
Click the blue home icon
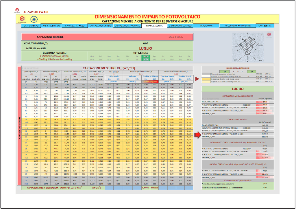(x=34, y=20)
